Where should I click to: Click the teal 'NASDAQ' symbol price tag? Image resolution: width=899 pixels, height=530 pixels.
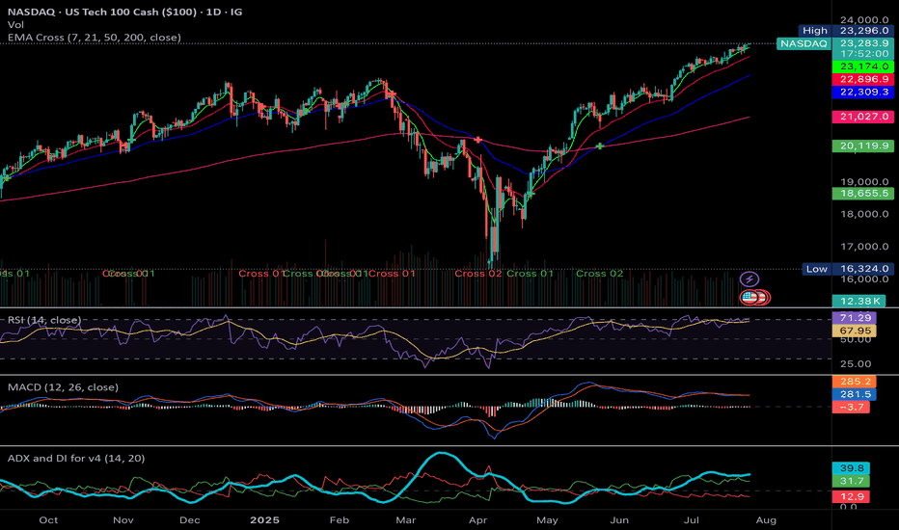pos(804,43)
